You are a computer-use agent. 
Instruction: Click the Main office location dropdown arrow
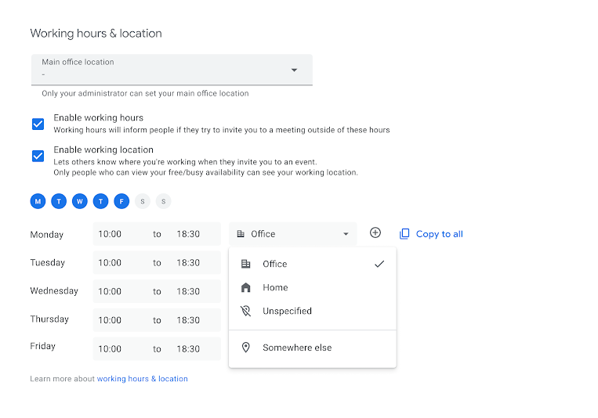294,70
